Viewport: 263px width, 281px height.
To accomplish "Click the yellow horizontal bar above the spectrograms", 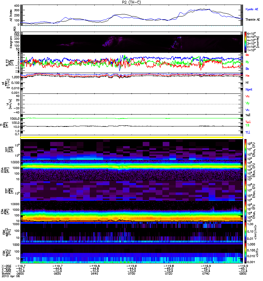I will pyautogui.click(x=132, y=137).
